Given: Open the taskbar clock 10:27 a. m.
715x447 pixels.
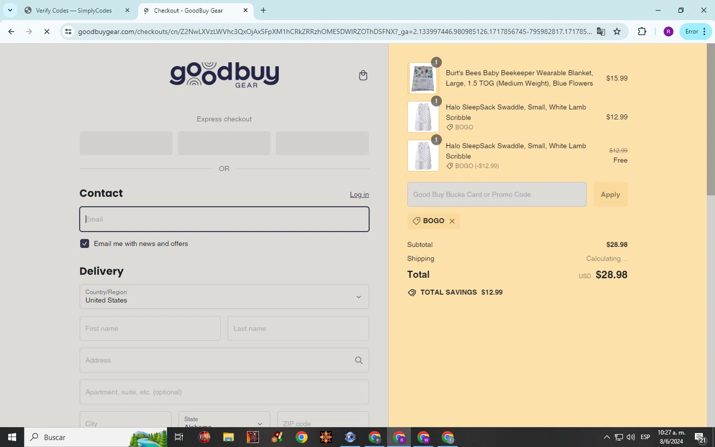Looking at the screenshot, I should click(x=671, y=437).
